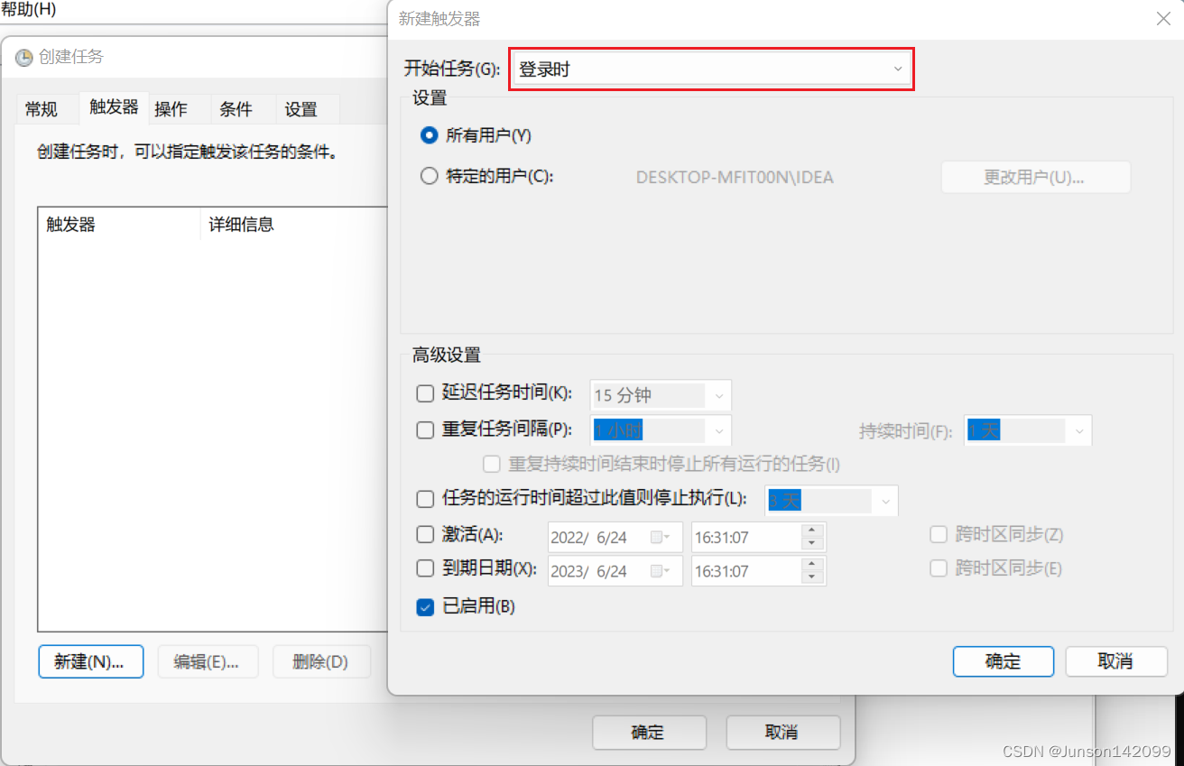Click the 编辑 trigger button

(208, 661)
